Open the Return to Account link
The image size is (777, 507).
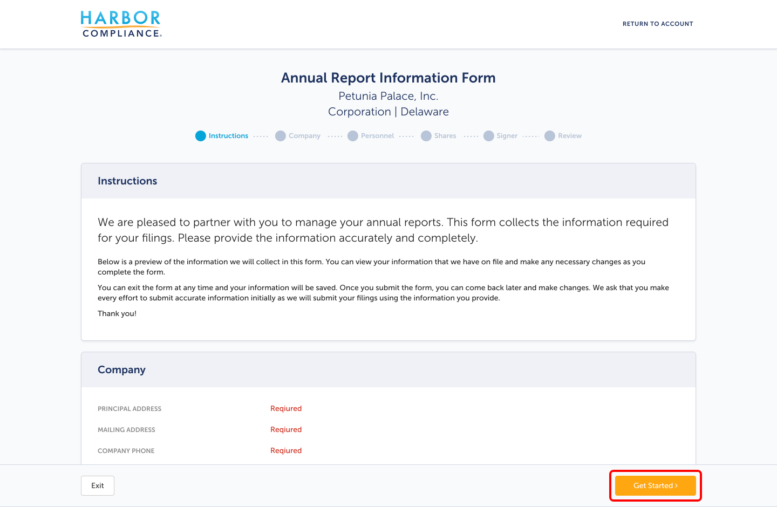click(658, 24)
